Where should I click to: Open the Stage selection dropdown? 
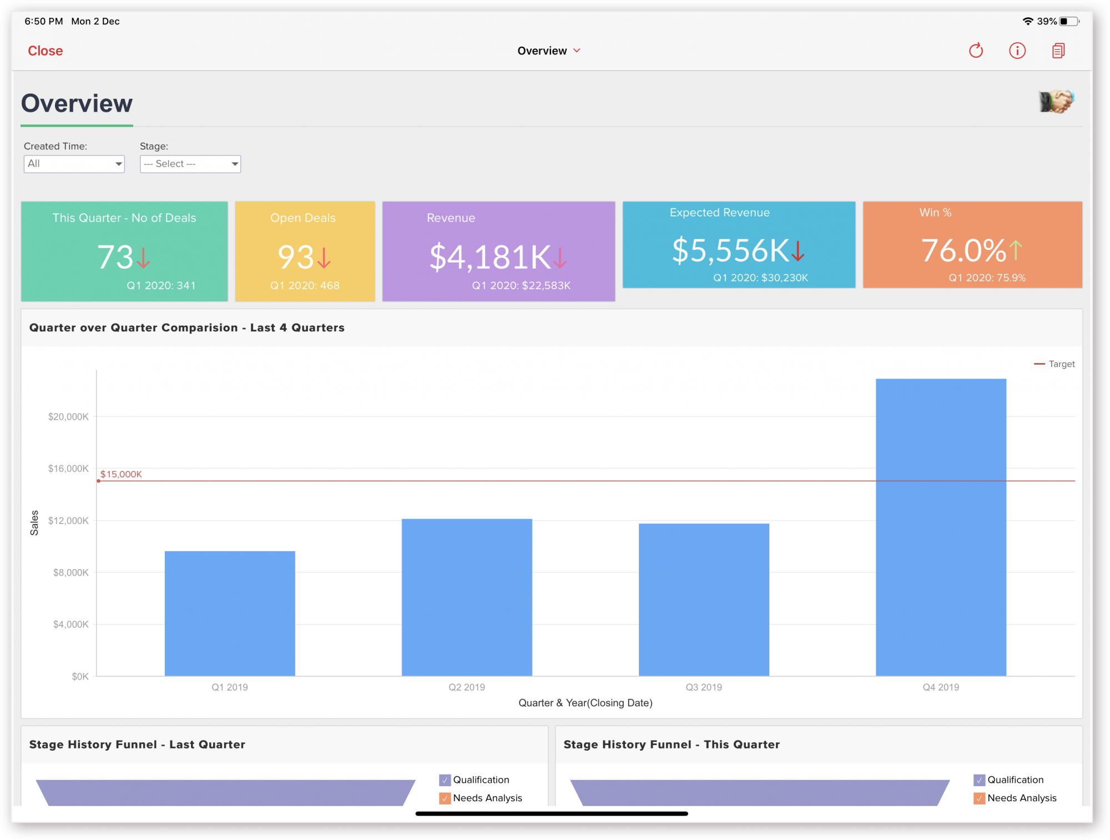[x=190, y=164]
